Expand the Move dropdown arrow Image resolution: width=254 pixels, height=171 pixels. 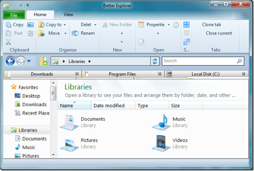[x=65, y=33]
